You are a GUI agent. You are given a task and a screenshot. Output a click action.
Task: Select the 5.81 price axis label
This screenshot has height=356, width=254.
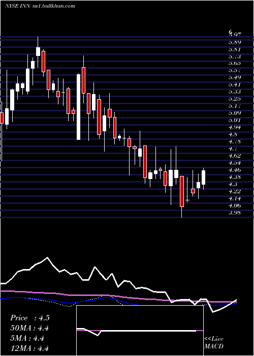click(235, 49)
